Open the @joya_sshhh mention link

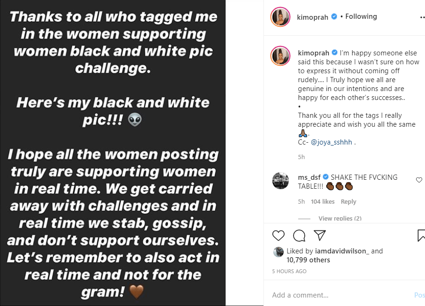(331, 142)
